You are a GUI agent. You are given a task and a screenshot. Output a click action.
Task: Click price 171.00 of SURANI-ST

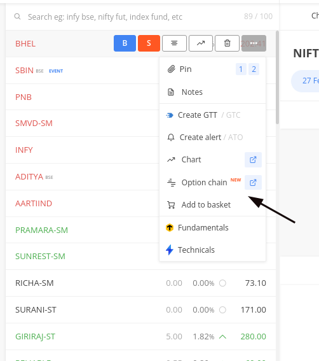[x=254, y=309]
